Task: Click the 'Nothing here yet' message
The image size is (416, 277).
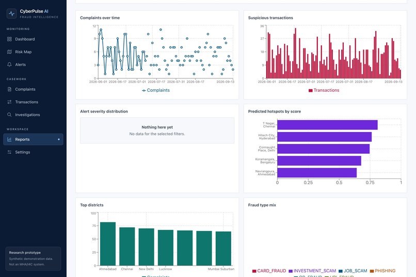Action: click(x=157, y=127)
